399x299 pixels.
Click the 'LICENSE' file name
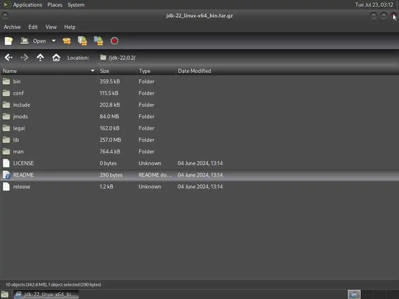pyautogui.click(x=23, y=163)
